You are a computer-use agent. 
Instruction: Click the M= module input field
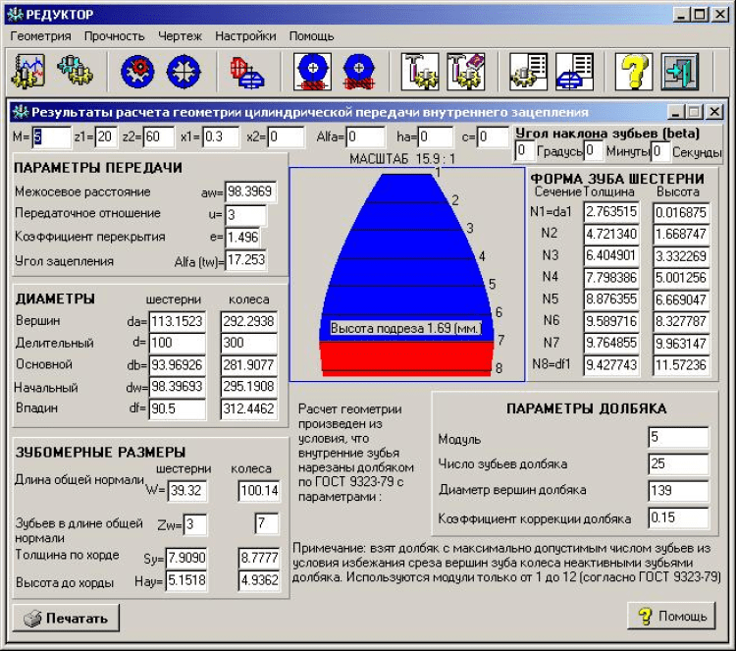[x=52, y=136]
